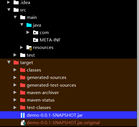Collapse the target folder arrow

click(x=9, y=62)
